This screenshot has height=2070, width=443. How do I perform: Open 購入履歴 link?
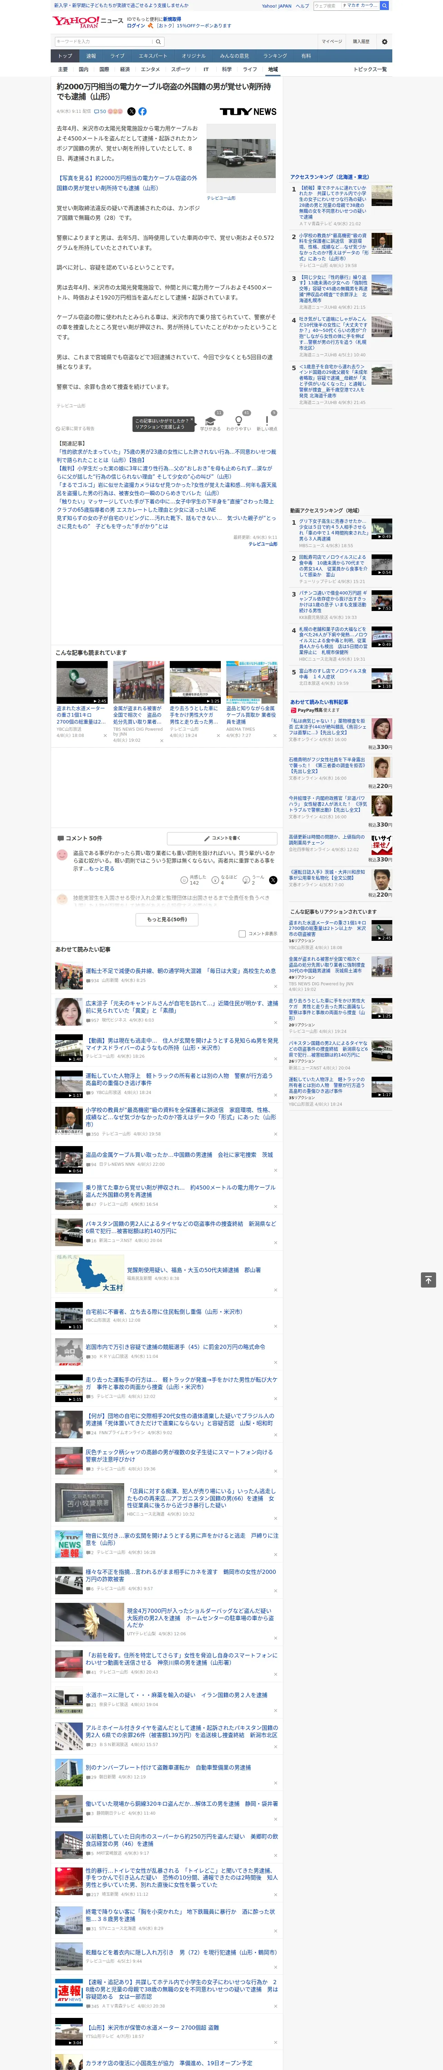[361, 42]
